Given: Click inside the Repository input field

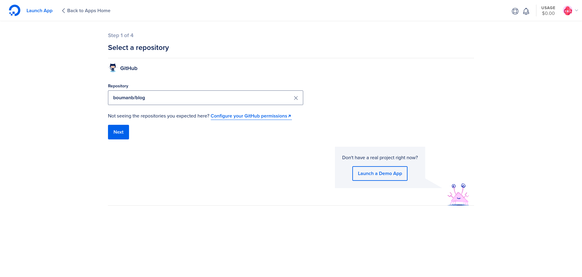Looking at the screenshot, I should [x=183, y=98].
